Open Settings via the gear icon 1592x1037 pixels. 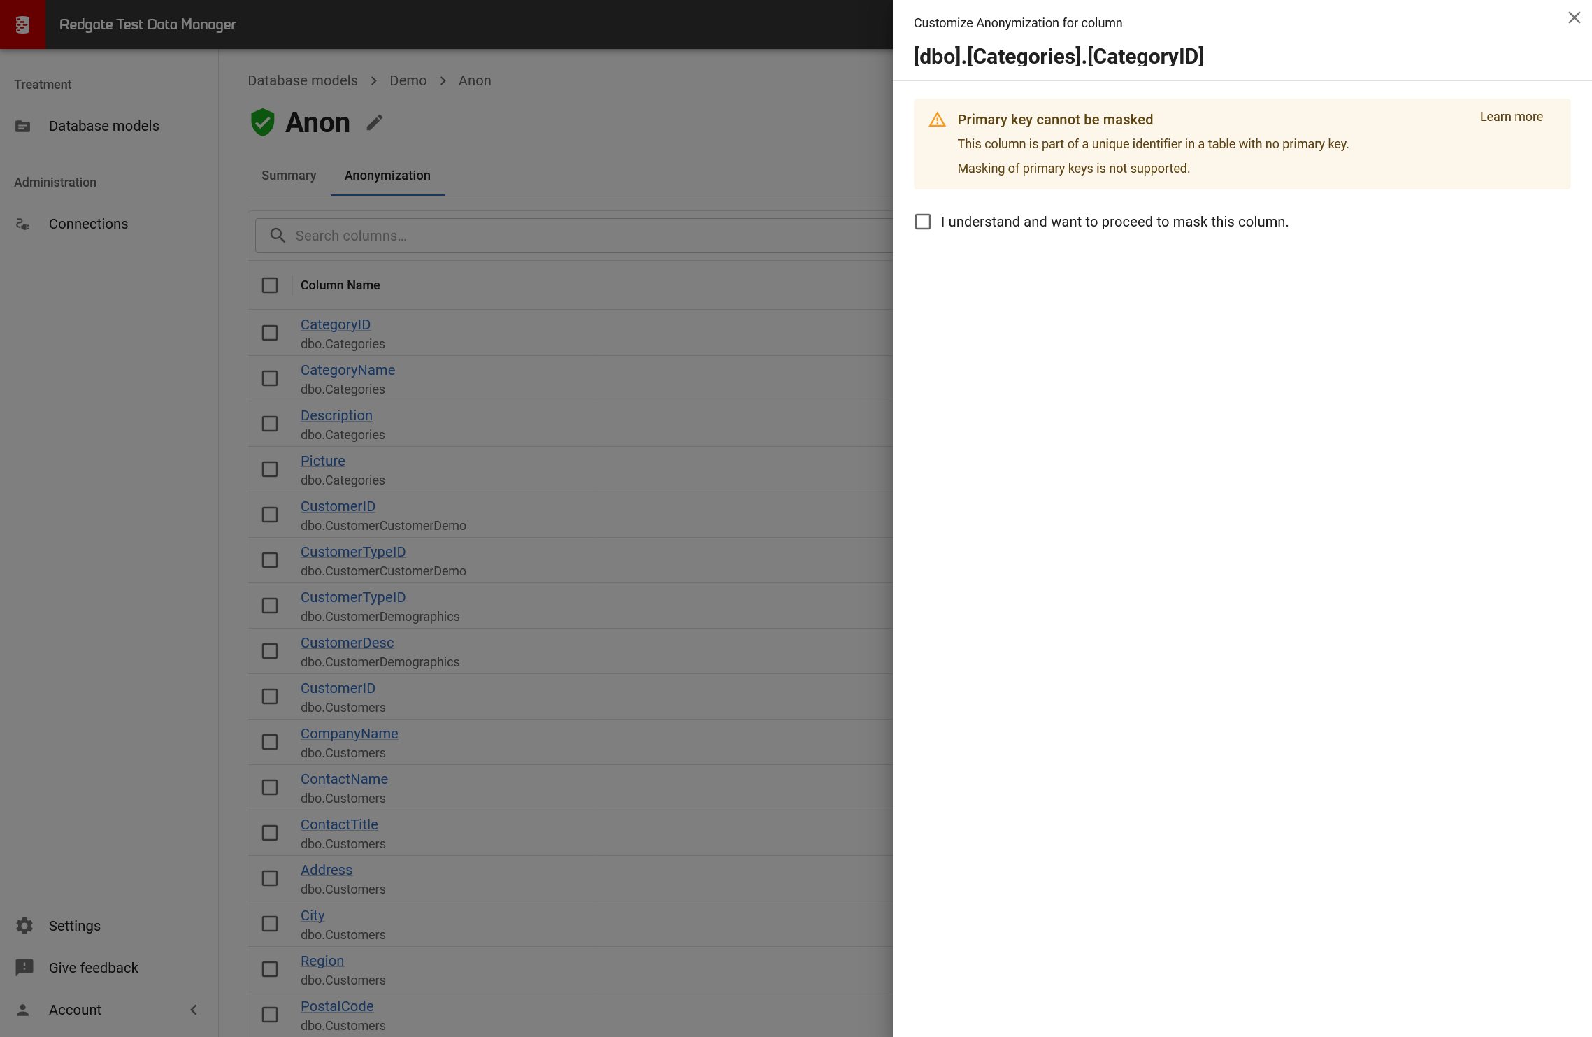coord(24,926)
